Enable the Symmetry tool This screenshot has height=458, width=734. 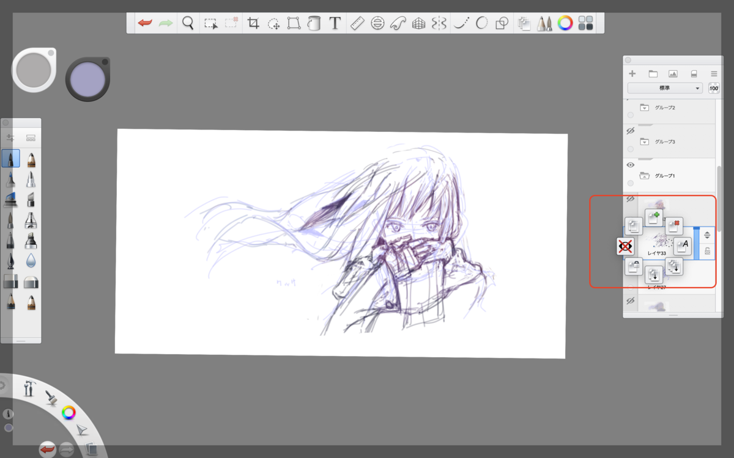[x=439, y=24]
